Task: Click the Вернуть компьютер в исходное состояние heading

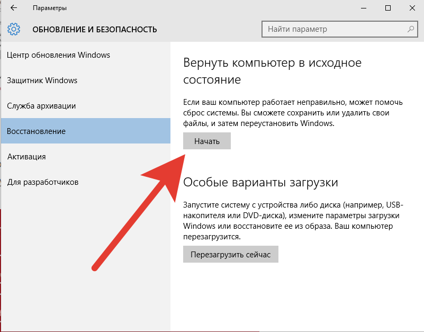Action: point(272,71)
